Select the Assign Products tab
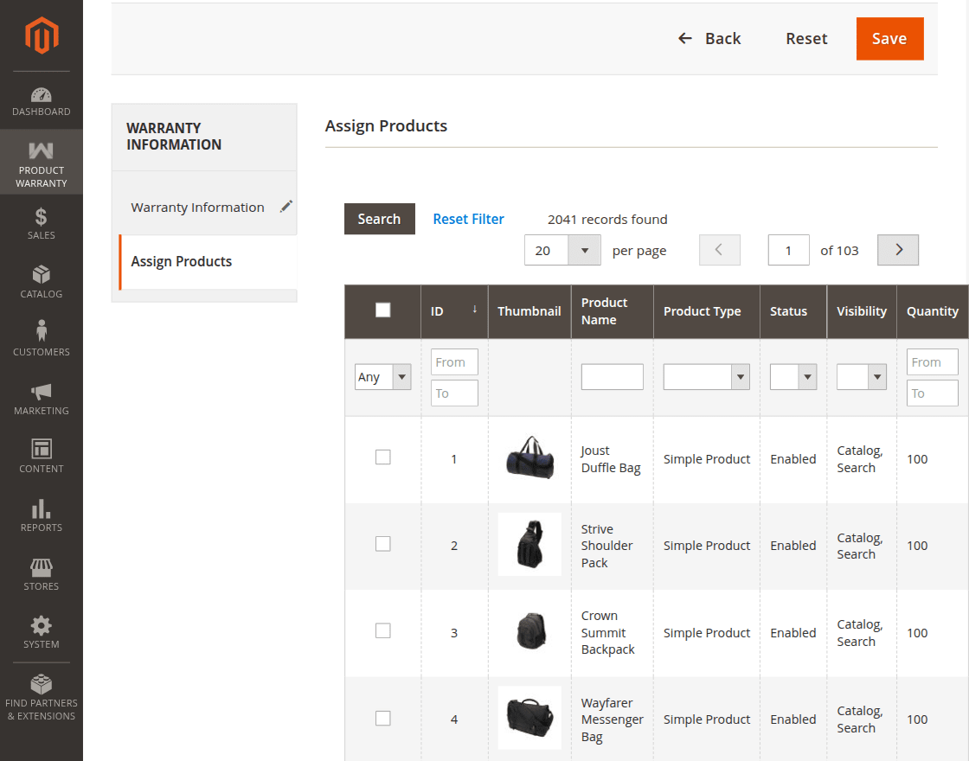The height and width of the screenshot is (761, 969). tap(181, 261)
